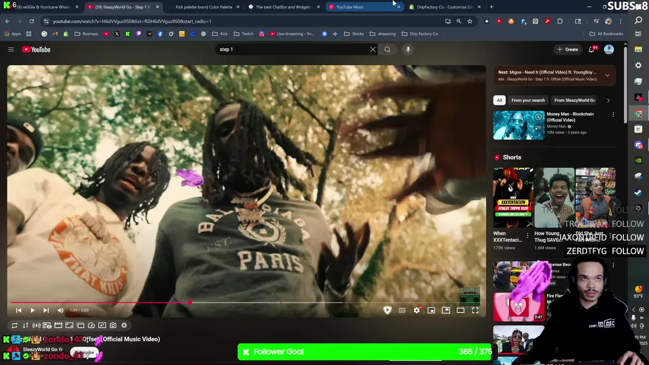Click the Create button

[567, 49]
